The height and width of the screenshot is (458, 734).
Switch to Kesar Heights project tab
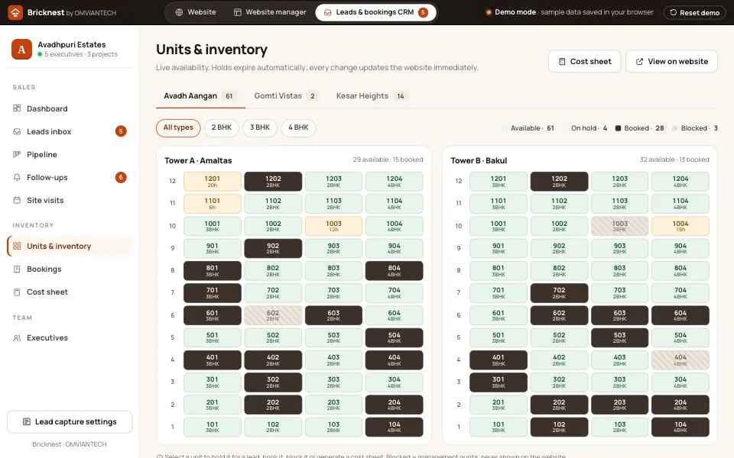point(372,96)
